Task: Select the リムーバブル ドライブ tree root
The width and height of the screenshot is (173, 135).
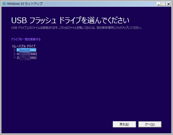Action: (x=24, y=46)
